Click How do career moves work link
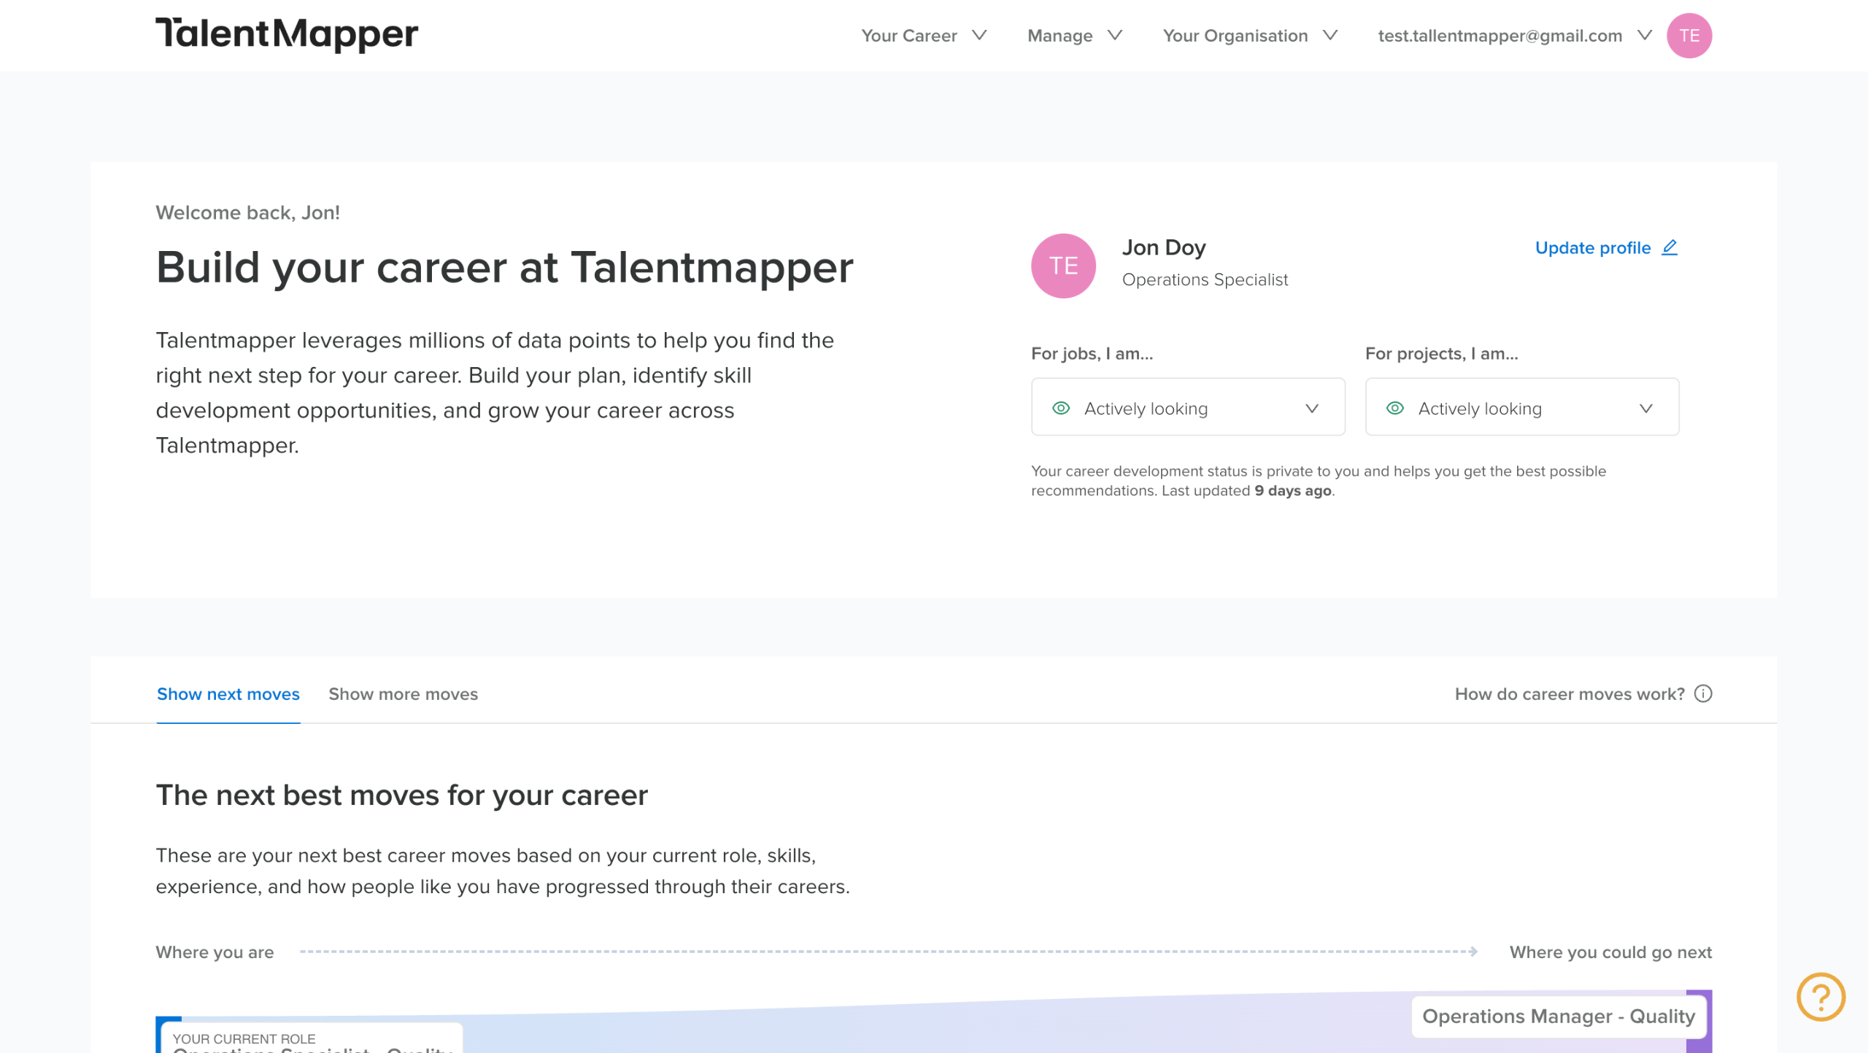 (x=1570, y=694)
